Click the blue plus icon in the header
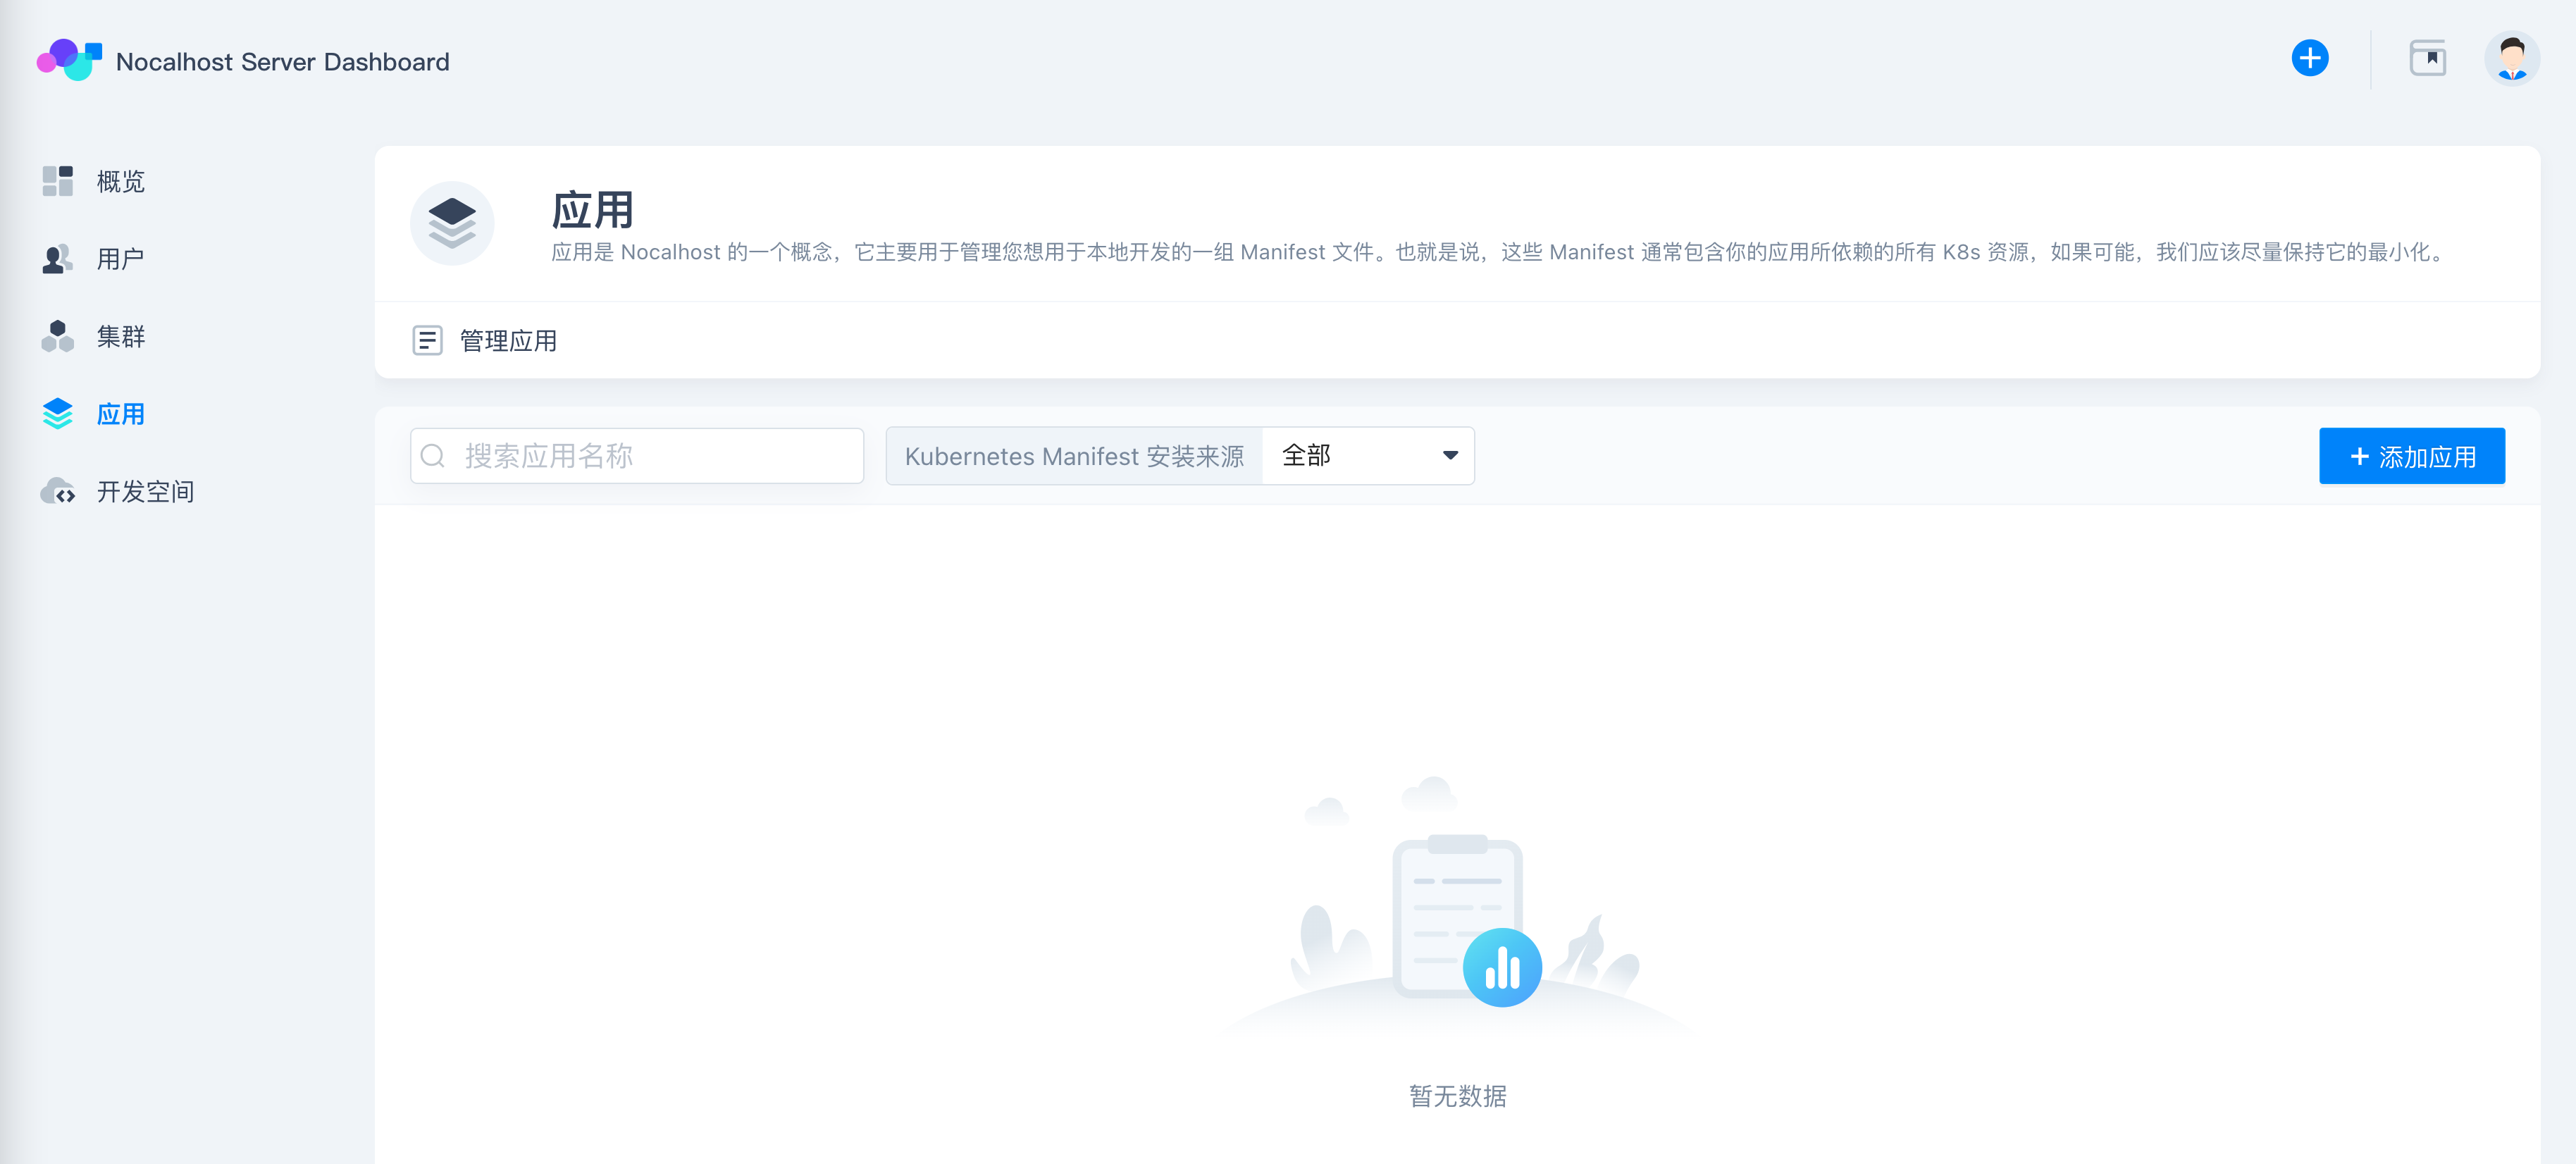The image size is (2576, 1164). click(x=2310, y=58)
